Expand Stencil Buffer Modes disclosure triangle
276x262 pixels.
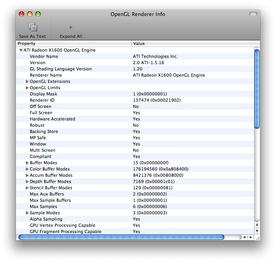(27, 188)
